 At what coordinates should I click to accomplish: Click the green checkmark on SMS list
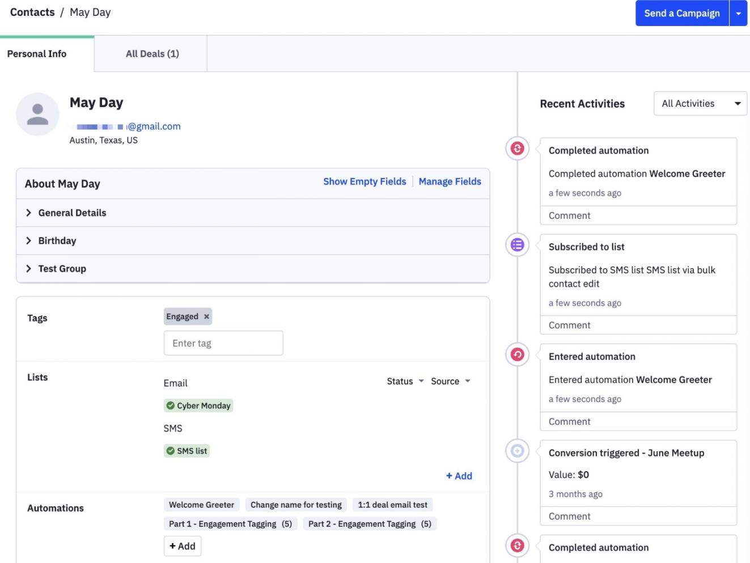tap(171, 450)
